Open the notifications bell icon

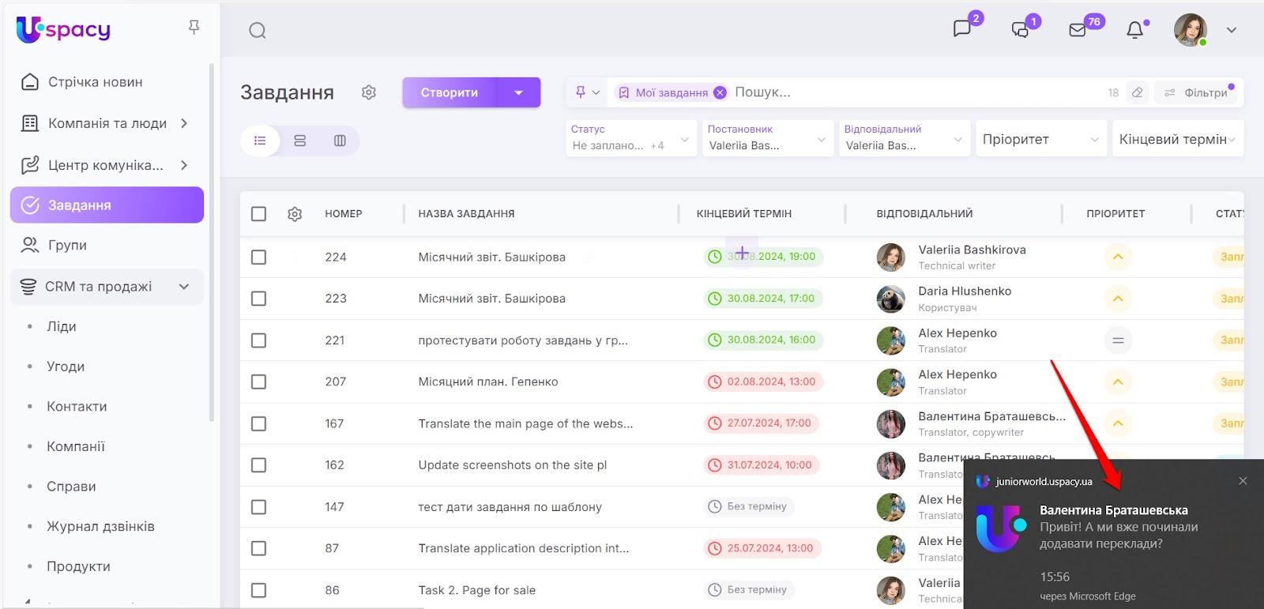[x=1134, y=30]
